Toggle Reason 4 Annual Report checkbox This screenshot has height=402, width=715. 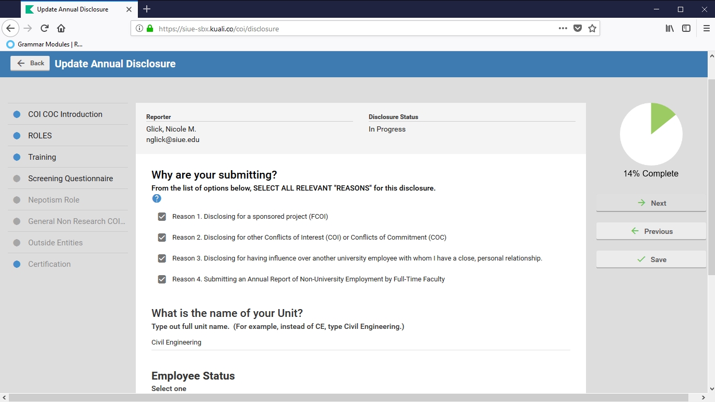click(x=162, y=279)
